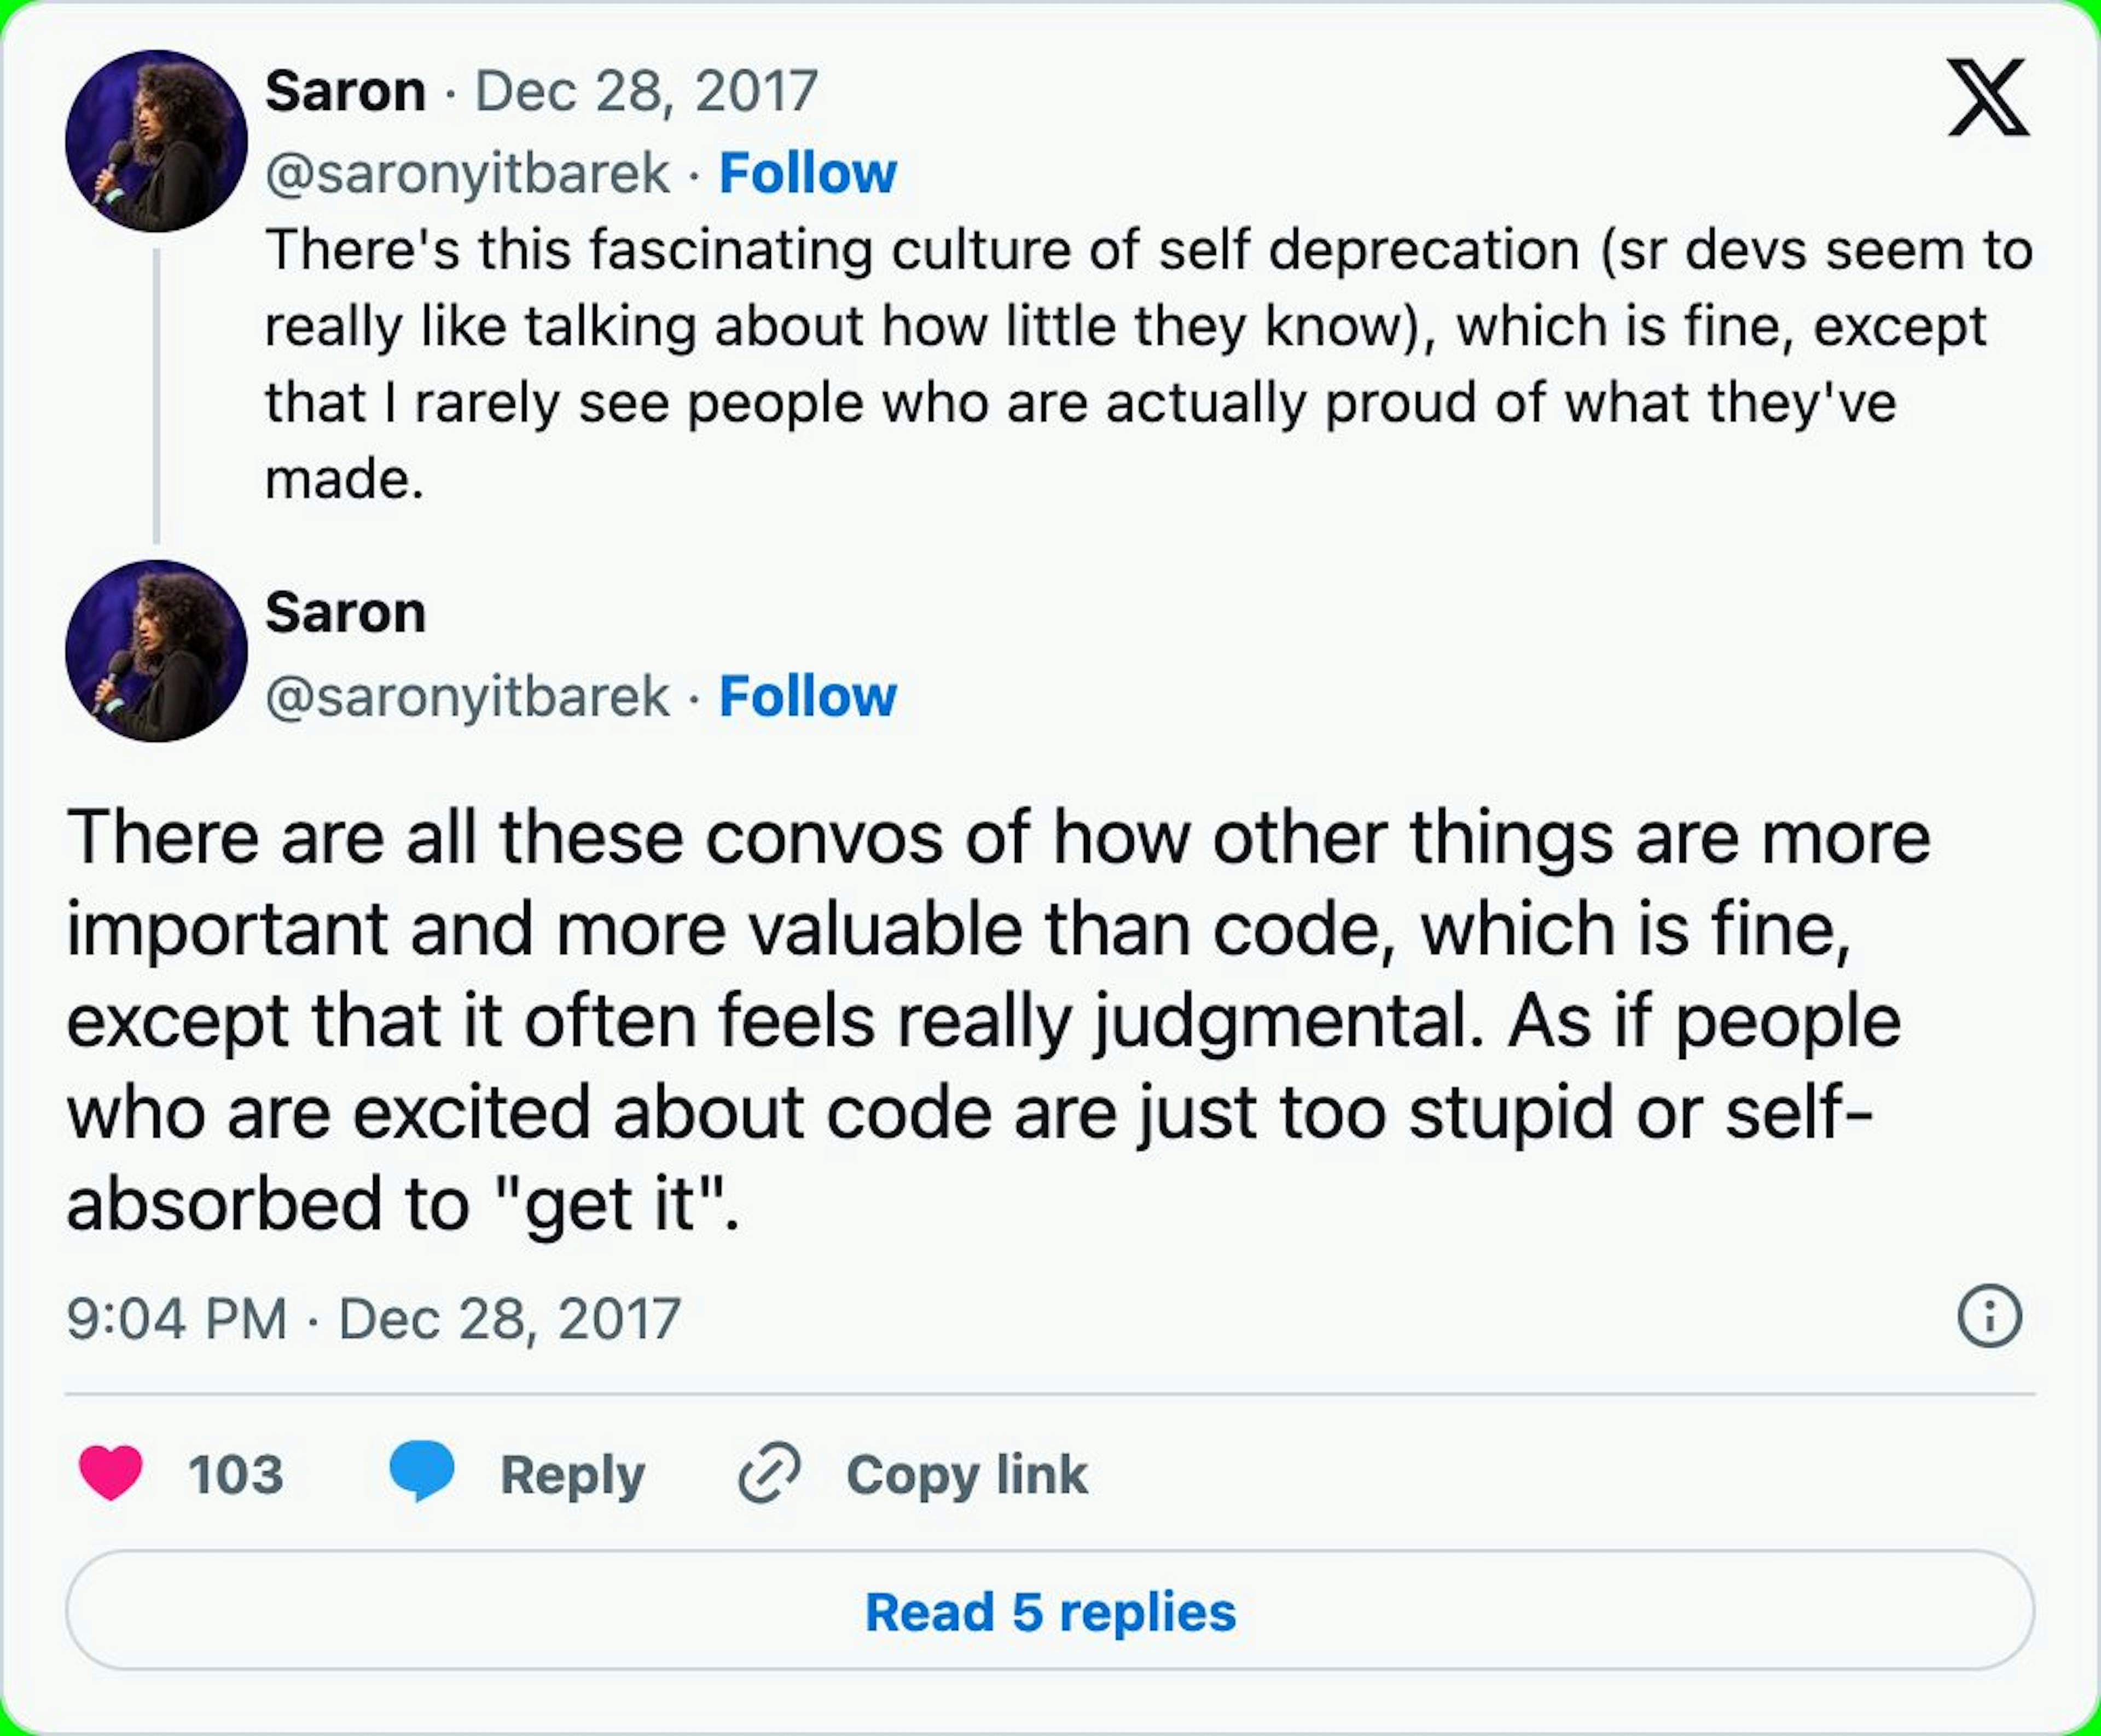
Task: Open the circled info icon near the timestamp
Action: click(1989, 1316)
